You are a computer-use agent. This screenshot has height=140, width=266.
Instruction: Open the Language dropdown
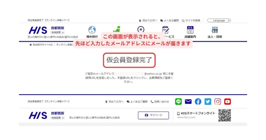(219, 20)
